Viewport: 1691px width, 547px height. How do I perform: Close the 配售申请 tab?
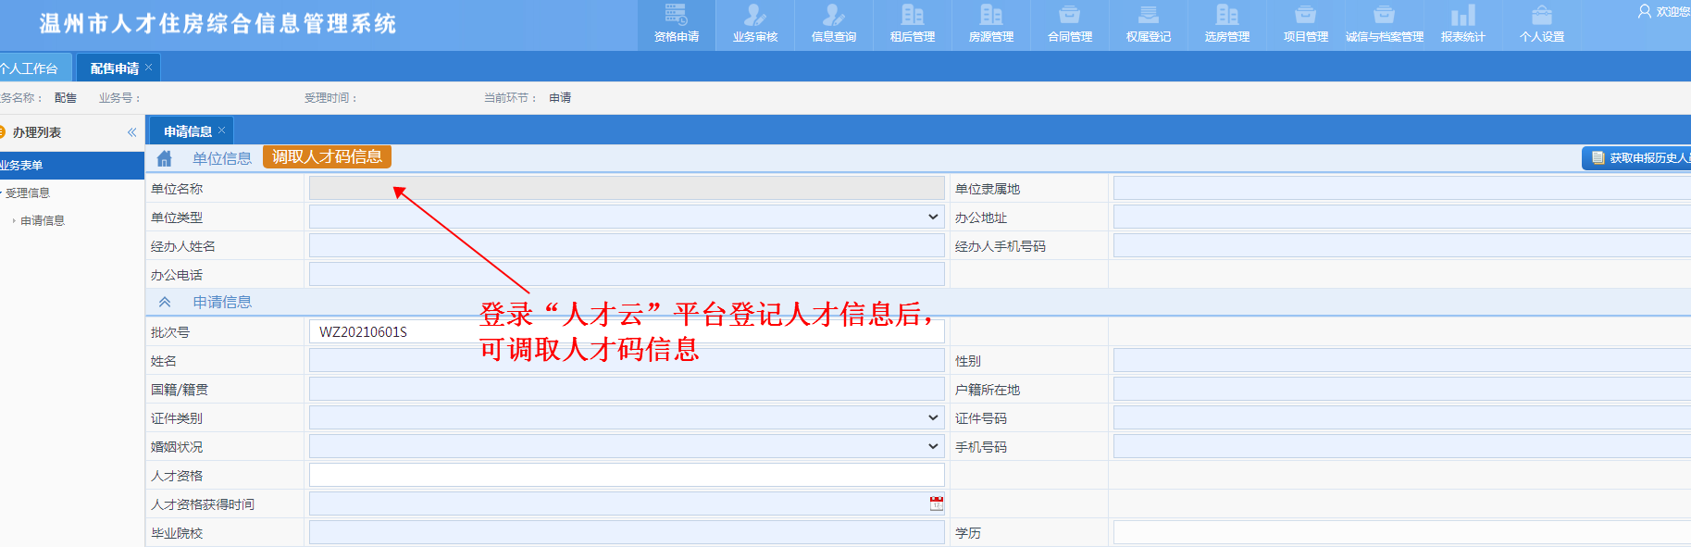149,68
